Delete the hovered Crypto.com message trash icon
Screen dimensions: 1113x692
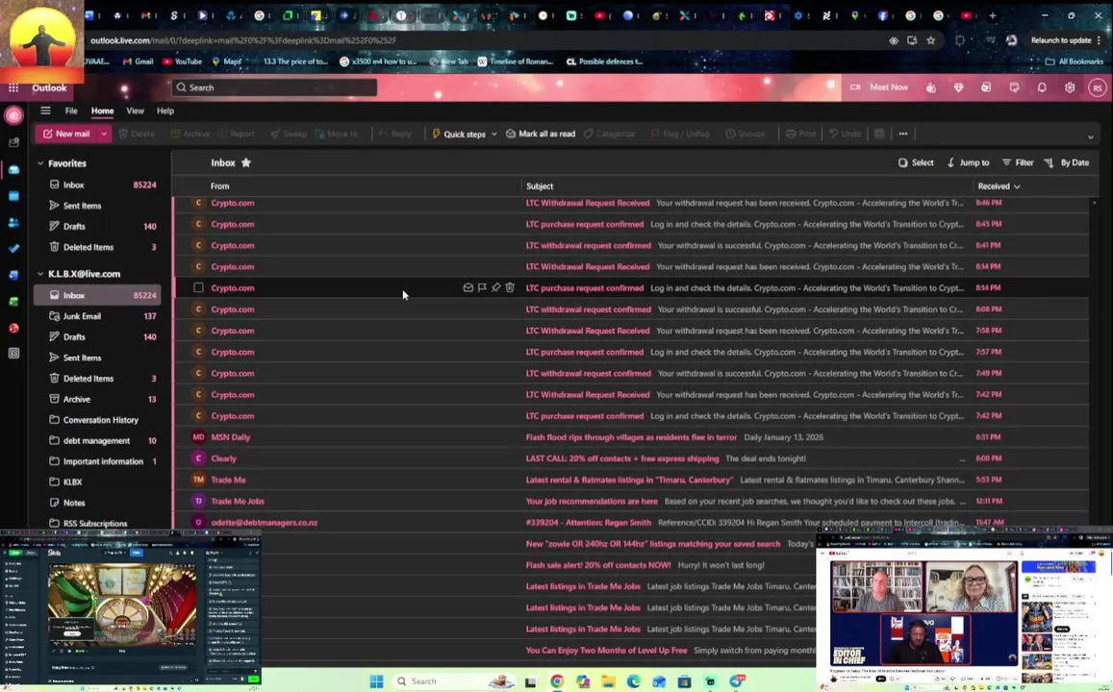pyautogui.click(x=510, y=288)
